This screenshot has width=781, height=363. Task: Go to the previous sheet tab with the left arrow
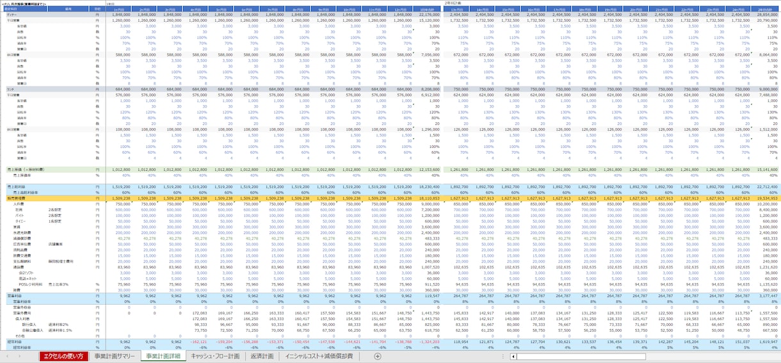tap(8, 356)
